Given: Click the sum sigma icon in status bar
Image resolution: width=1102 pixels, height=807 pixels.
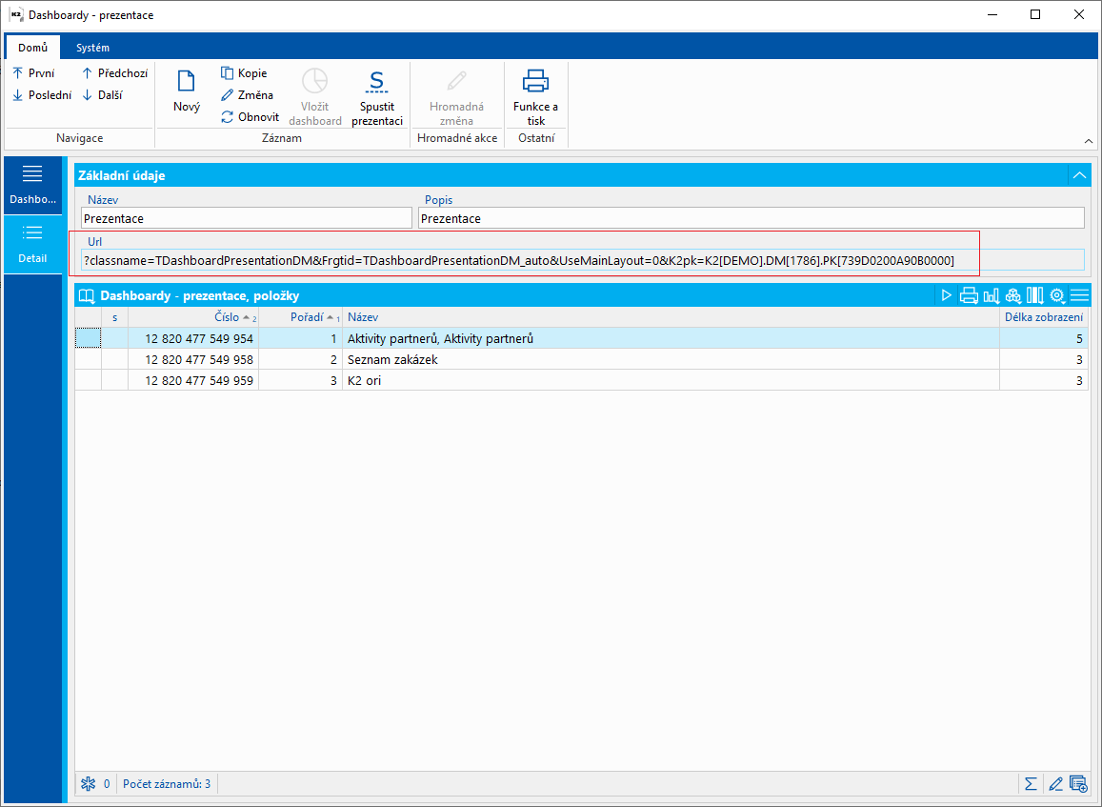Looking at the screenshot, I should pos(1031,784).
